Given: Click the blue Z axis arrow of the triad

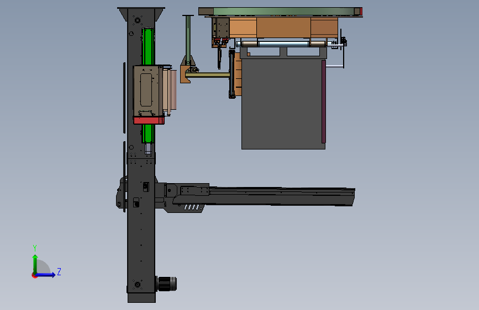Looking at the screenshot, I should pos(46,275).
